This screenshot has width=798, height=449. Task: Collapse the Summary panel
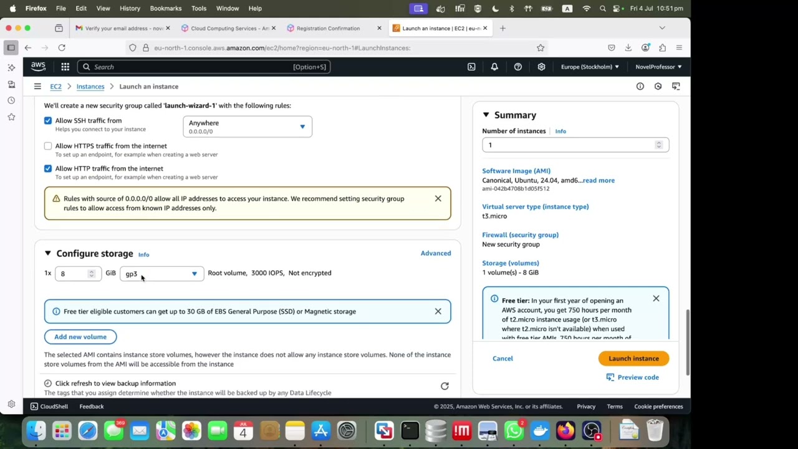click(x=486, y=115)
